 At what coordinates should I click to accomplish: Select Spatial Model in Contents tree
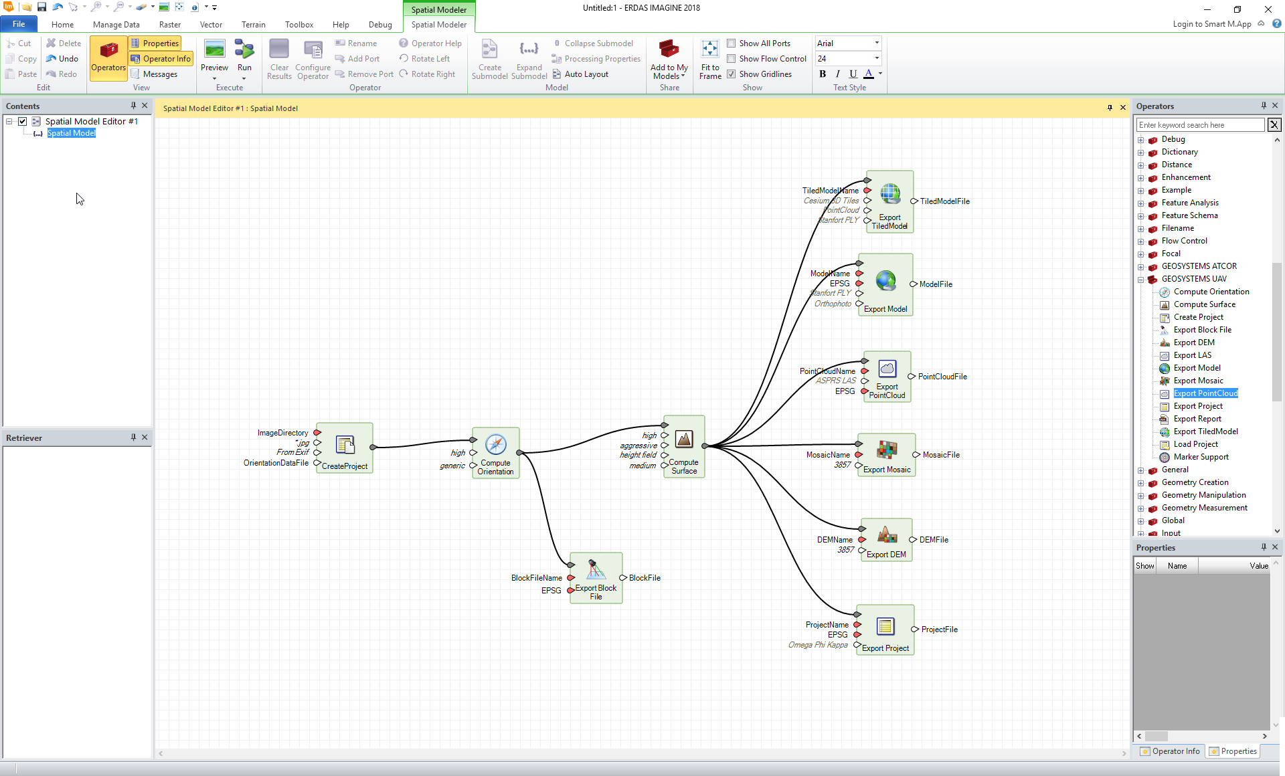coord(71,133)
